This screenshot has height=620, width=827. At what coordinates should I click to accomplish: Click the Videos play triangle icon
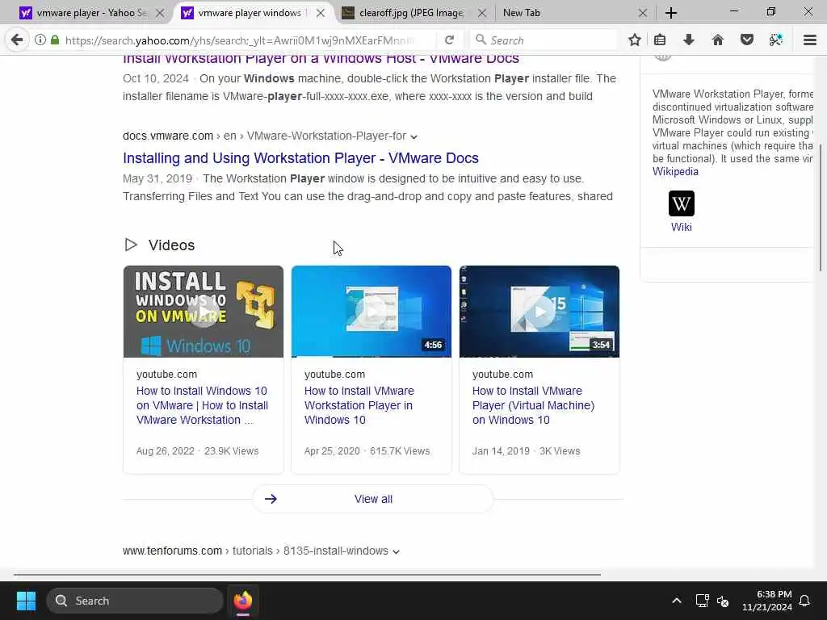tap(131, 245)
